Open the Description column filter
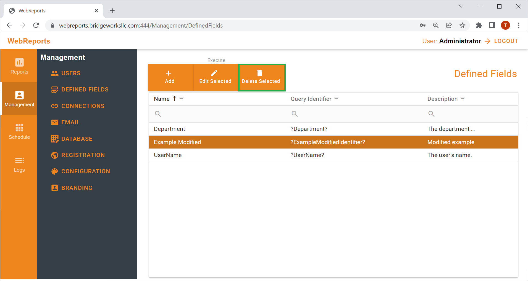The height and width of the screenshot is (281, 528). pyautogui.click(x=463, y=99)
